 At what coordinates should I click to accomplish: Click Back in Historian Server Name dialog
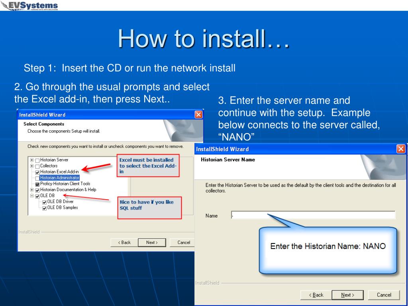[316, 295]
